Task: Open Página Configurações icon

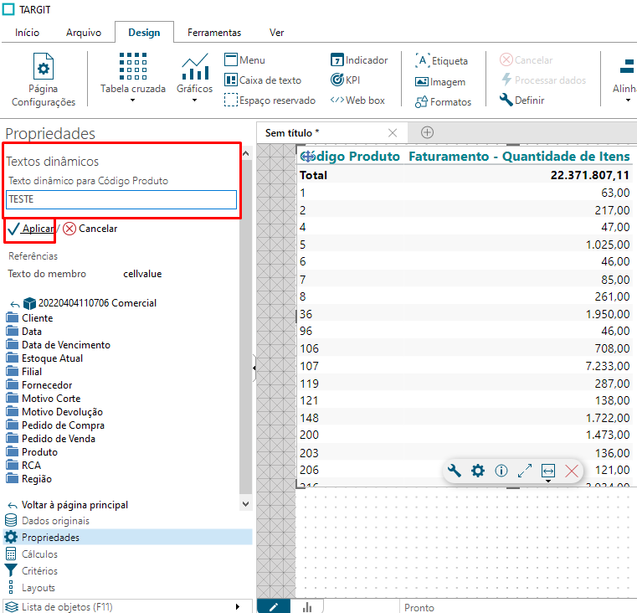Action: coord(44,67)
